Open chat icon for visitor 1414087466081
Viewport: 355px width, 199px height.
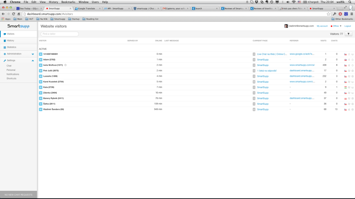(x=41, y=54)
